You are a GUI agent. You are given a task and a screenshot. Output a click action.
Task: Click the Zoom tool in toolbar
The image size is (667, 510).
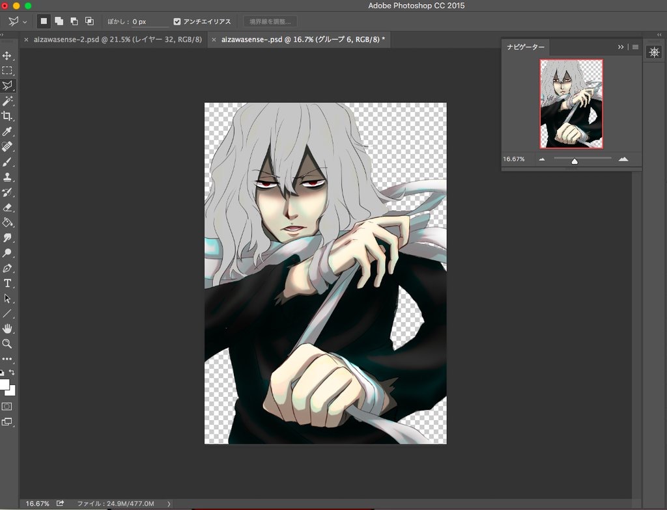pos(7,343)
